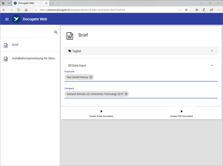Image resolution: width=223 pixels, height=166 pixels.
Task: Open the hamburger navigation menu
Action: pyautogui.click(x=7, y=19)
